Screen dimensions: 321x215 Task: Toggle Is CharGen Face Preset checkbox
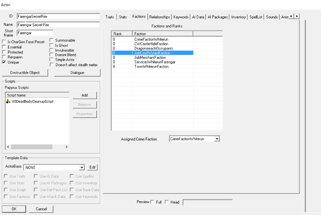click(4, 42)
